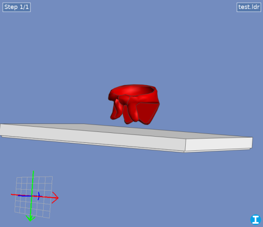
Task: Click the red X-axis arrowhead
Action: [55, 198]
